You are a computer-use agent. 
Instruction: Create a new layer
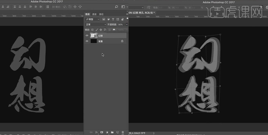point(117,132)
